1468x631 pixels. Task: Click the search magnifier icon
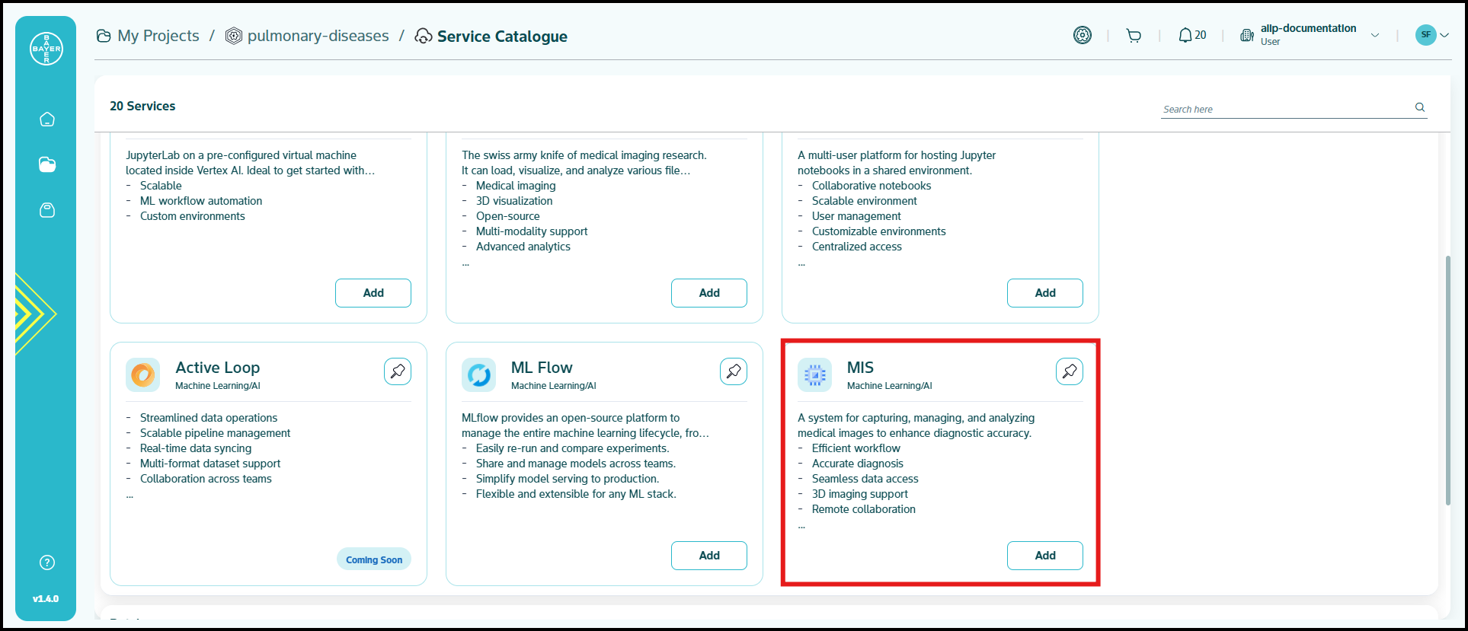1420,107
